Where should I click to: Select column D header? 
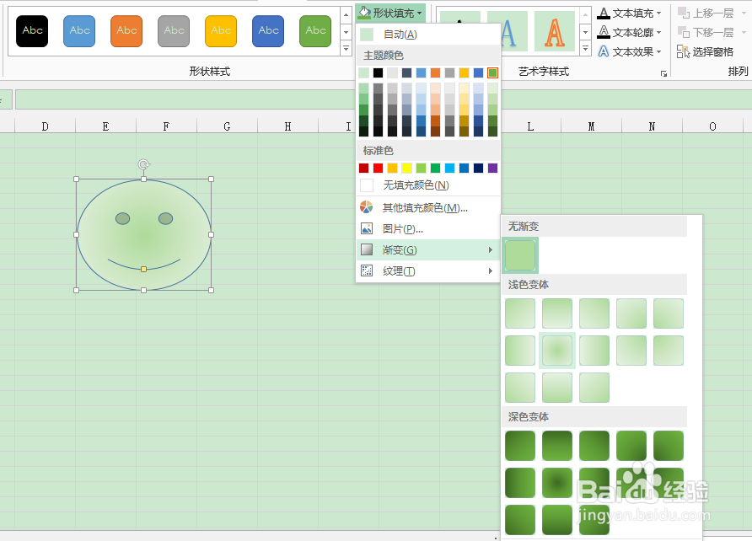click(45, 126)
